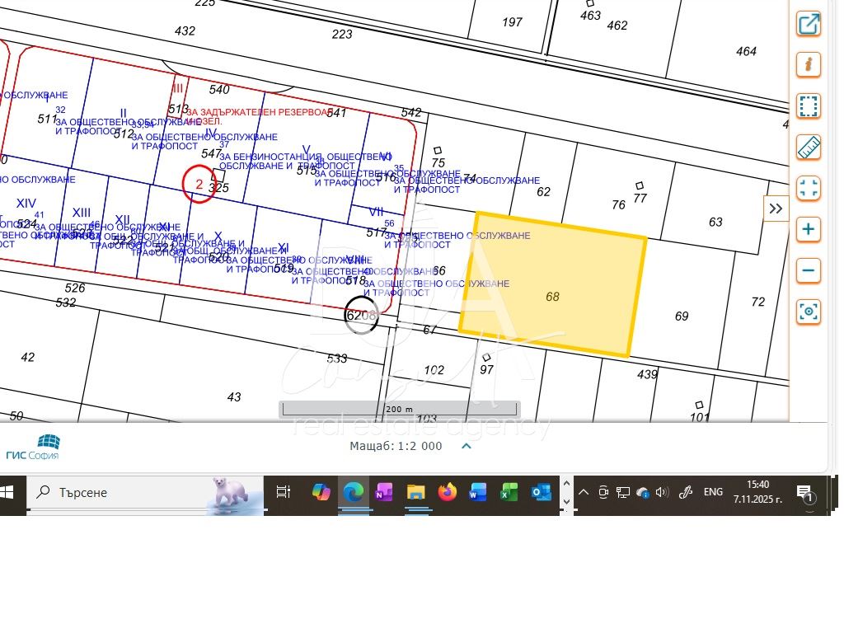Switch ENG input language indicator
Viewport: 844px width, 633px height.
[x=713, y=492]
